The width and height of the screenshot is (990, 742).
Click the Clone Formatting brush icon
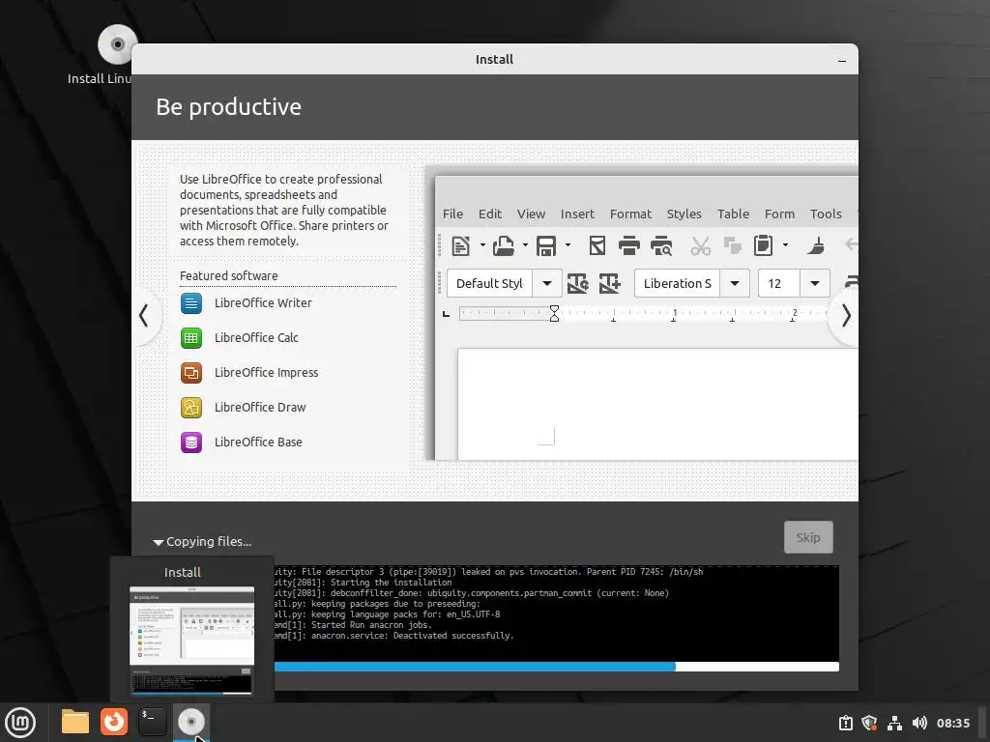(816, 245)
